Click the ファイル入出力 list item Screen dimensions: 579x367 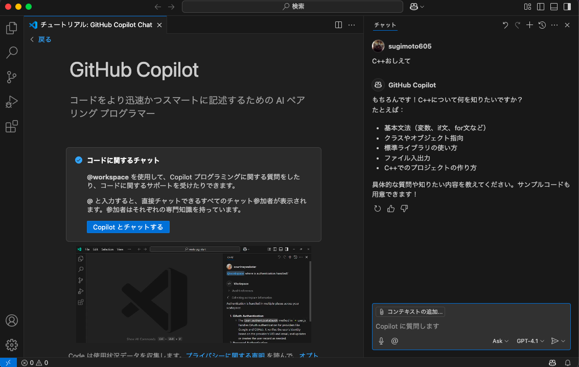coord(407,157)
